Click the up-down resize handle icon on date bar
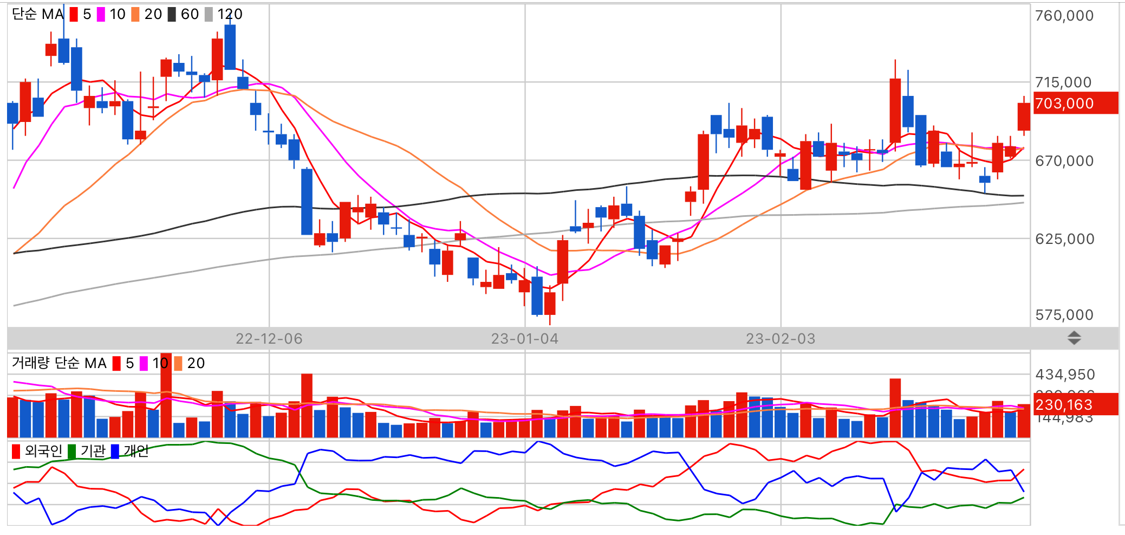Screen dimensions: 1125x535 click(x=1074, y=338)
